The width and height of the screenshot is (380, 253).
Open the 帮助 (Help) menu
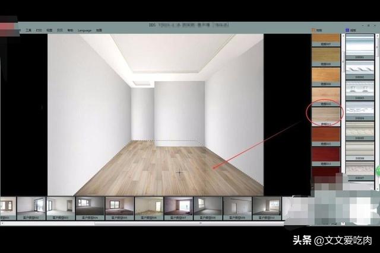[70, 29]
